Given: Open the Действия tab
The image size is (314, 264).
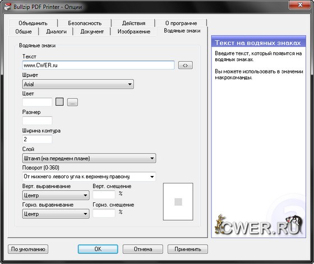Looking at the screenshot, I should [133, 23].
